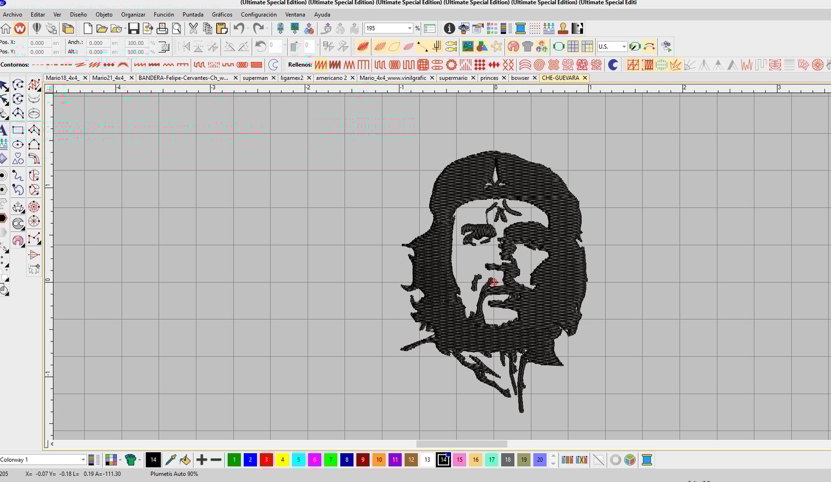This screenshot has width=831, height=482.
Task: Save design using floppy disk icon
Action: click(134, 28)
